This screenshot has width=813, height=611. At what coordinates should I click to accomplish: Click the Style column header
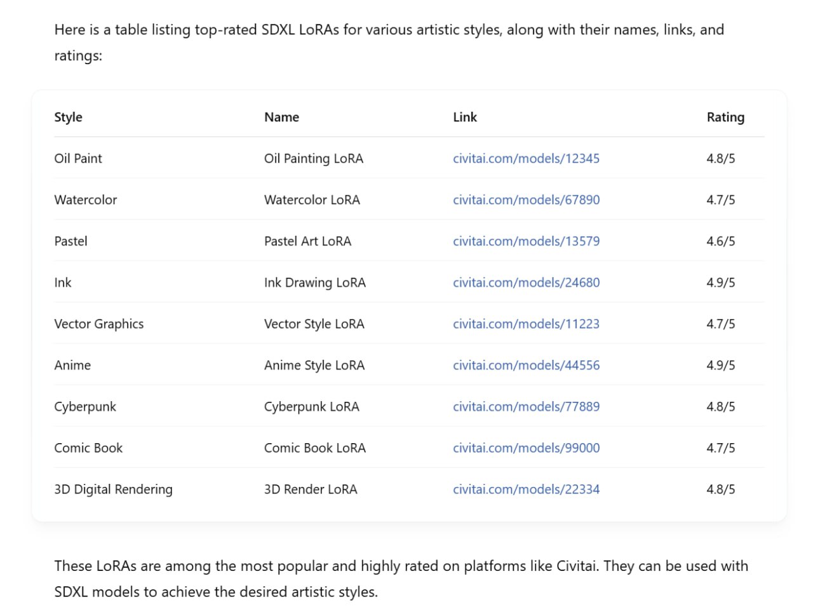(x=68, y=117)
